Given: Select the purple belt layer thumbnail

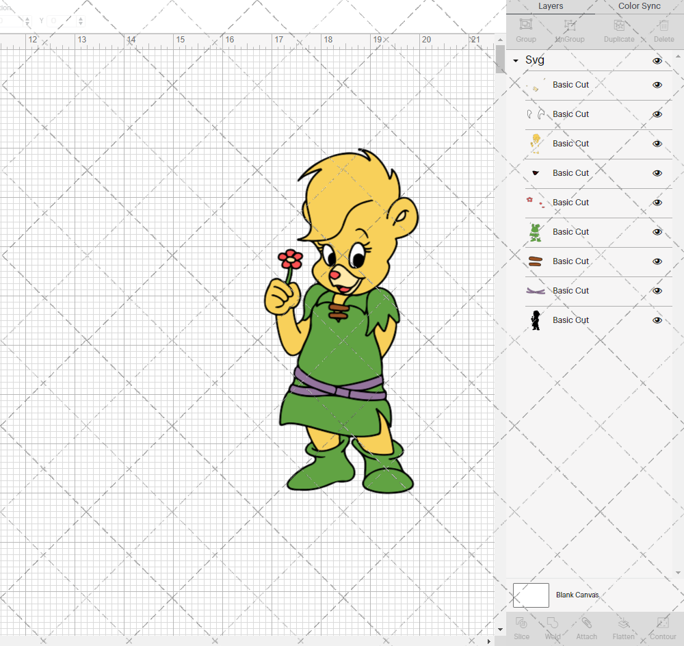Looking at the screenshot, I should [x=536, y=291].
